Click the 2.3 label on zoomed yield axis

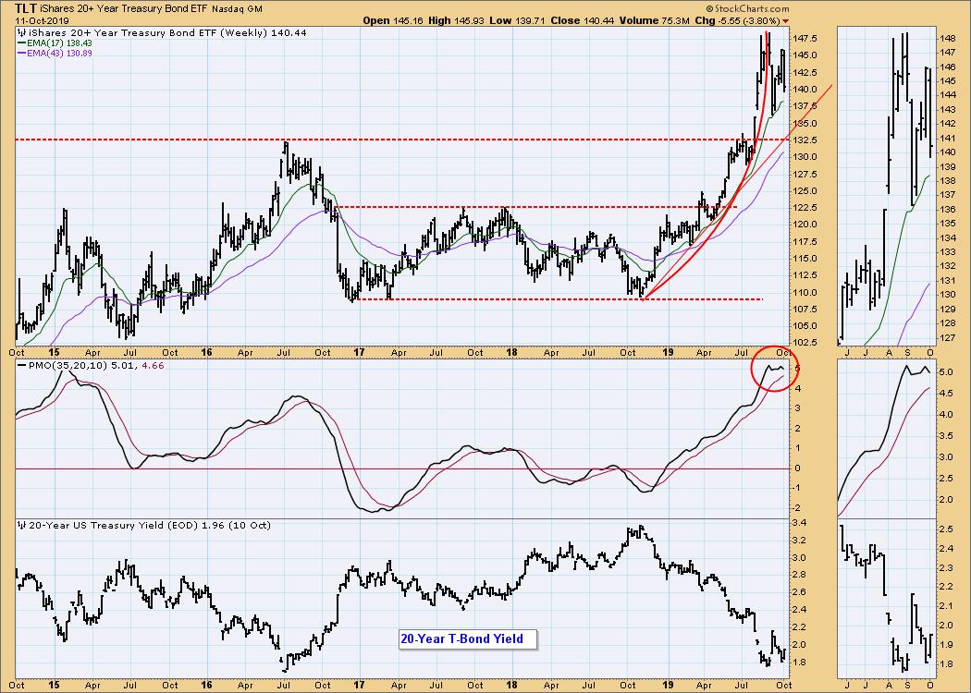[947, 567]
